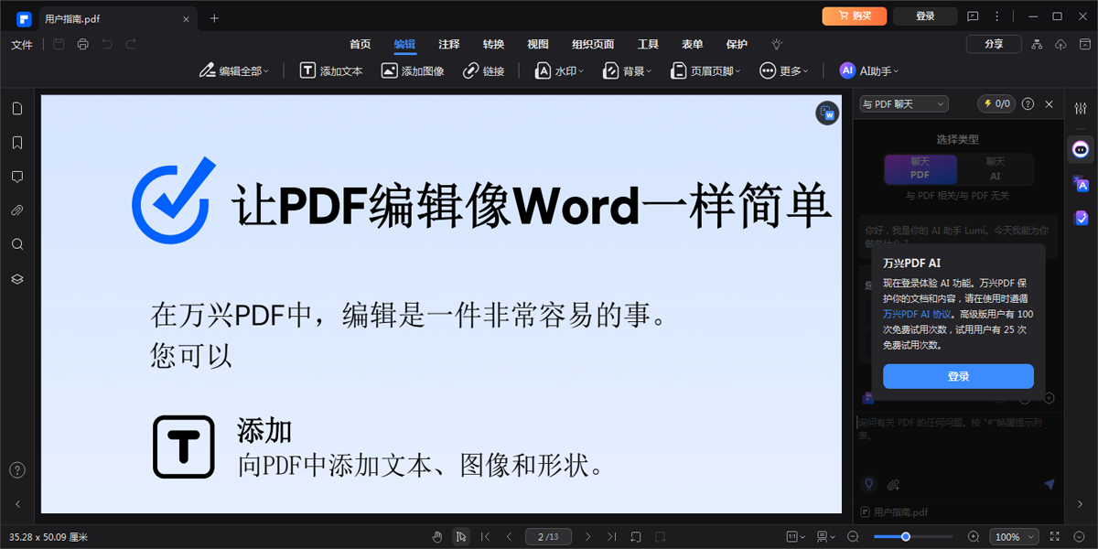Open the page thumbnails panel
This screenshot has height=549, width=1098.
coord(16,108)
